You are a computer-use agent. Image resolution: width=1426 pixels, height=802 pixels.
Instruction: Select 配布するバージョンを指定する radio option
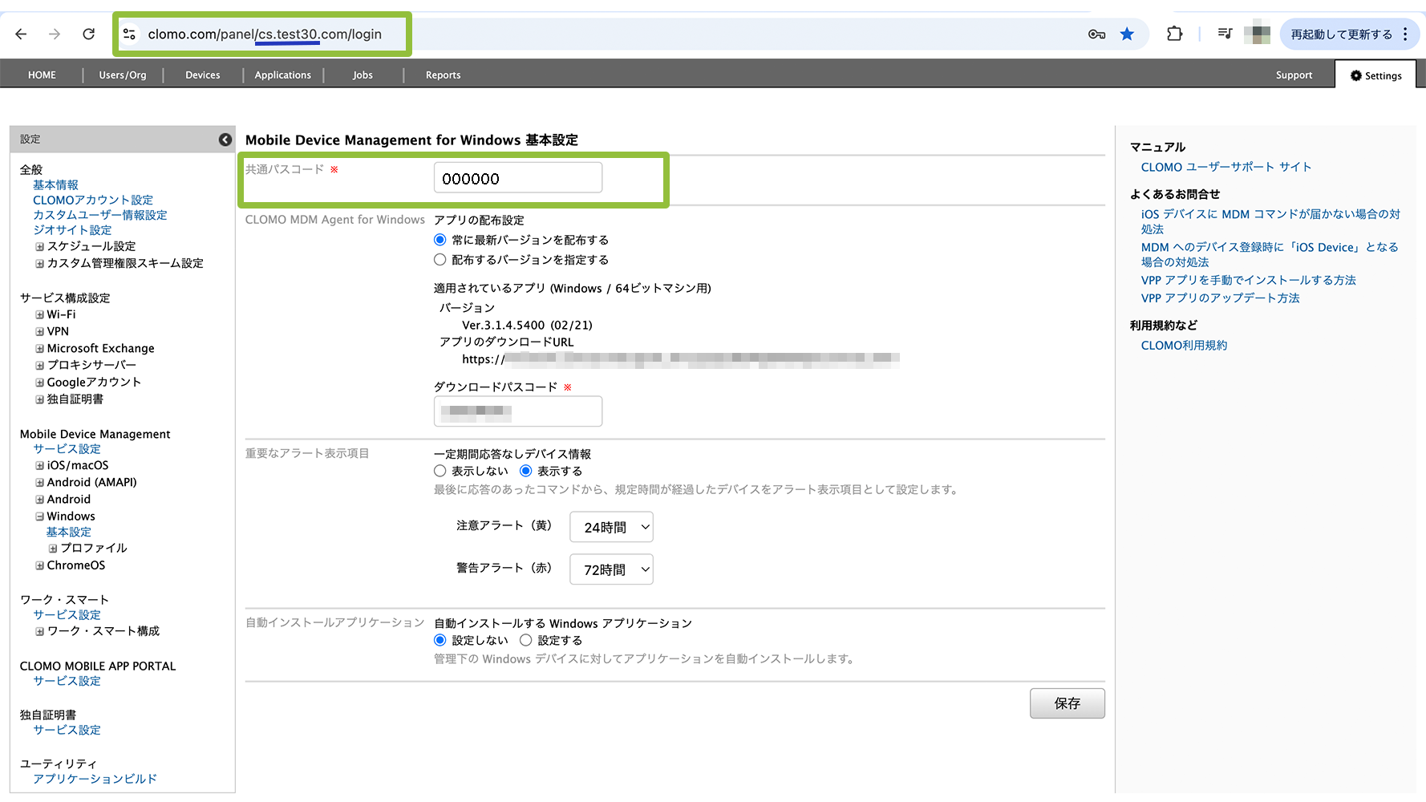coord(440,260)
